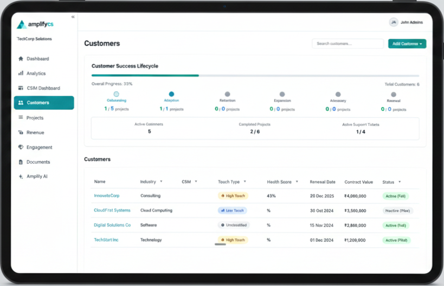Focus the Search customers field
This screenshot has width=444, height=286.
(x=348, y=44)
